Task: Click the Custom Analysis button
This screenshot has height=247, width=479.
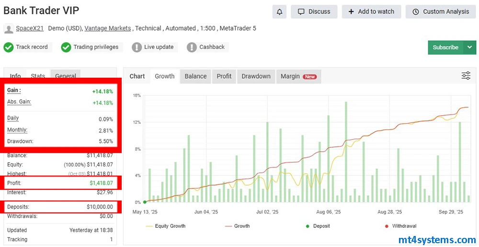Action: (x=441, y=12)
